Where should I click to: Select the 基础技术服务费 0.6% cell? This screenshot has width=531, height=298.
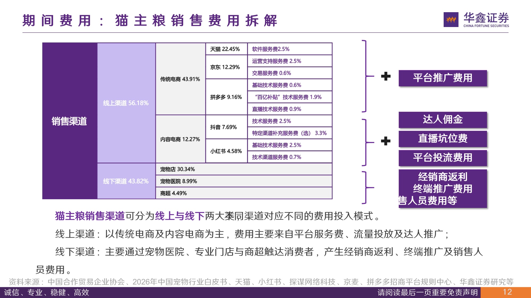tap(290, 85)
